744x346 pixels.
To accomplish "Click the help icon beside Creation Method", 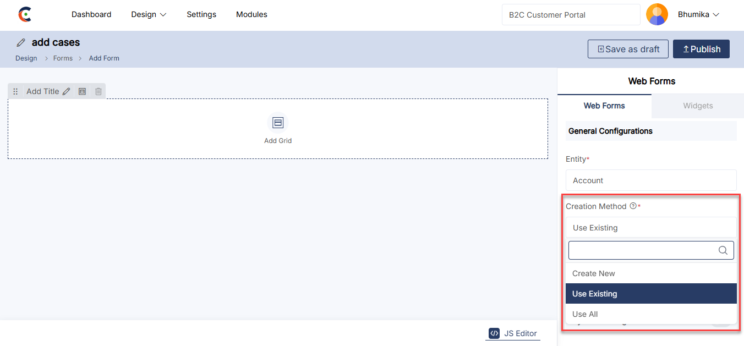I will [633, 206].
